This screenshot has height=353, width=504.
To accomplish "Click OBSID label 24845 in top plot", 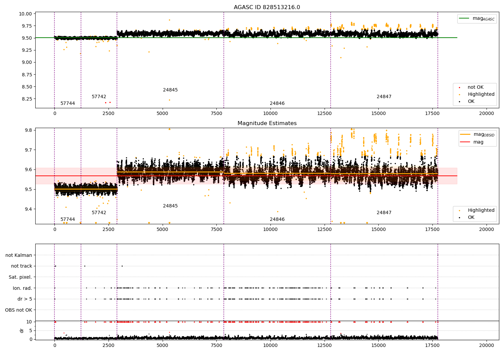I will point(170,90).
